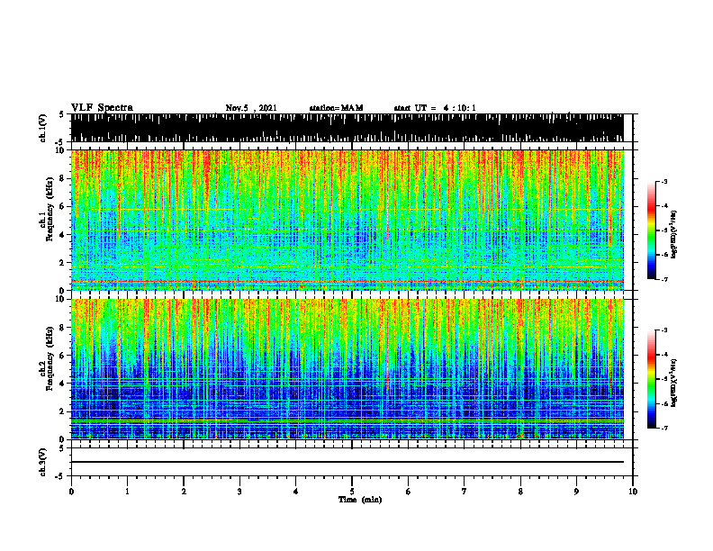Click the "Time (min)" axis title
Viewport: 713px width, 551px height.
[360, 500]
